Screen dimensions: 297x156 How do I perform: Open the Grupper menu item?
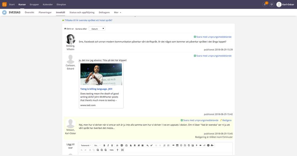(34, 4)
